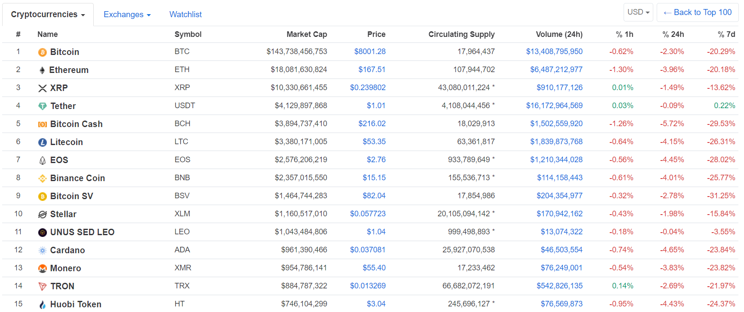
Task: Click the orange Bitcoin coin icon
Action: pos(42,52)
